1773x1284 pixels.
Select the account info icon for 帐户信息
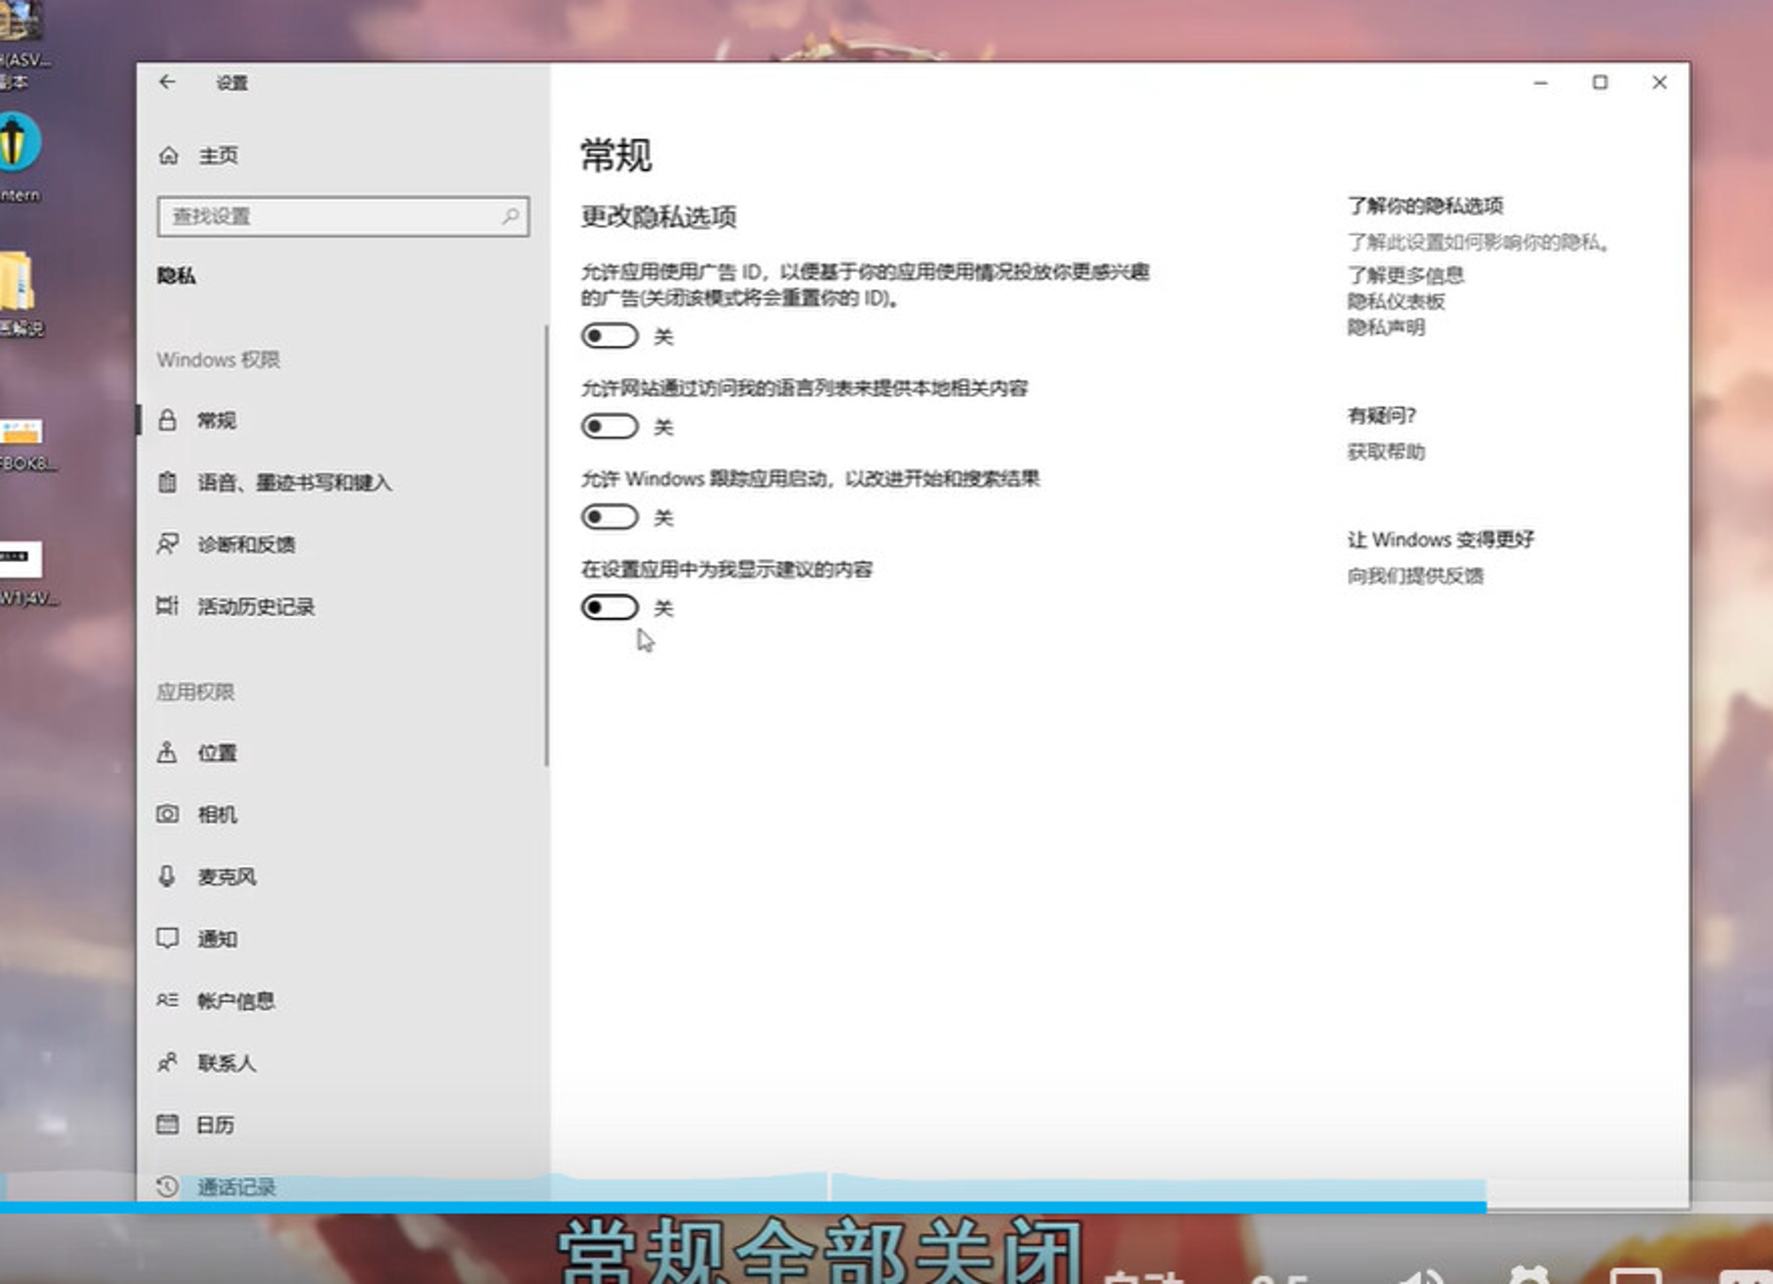pos(168,1000)
